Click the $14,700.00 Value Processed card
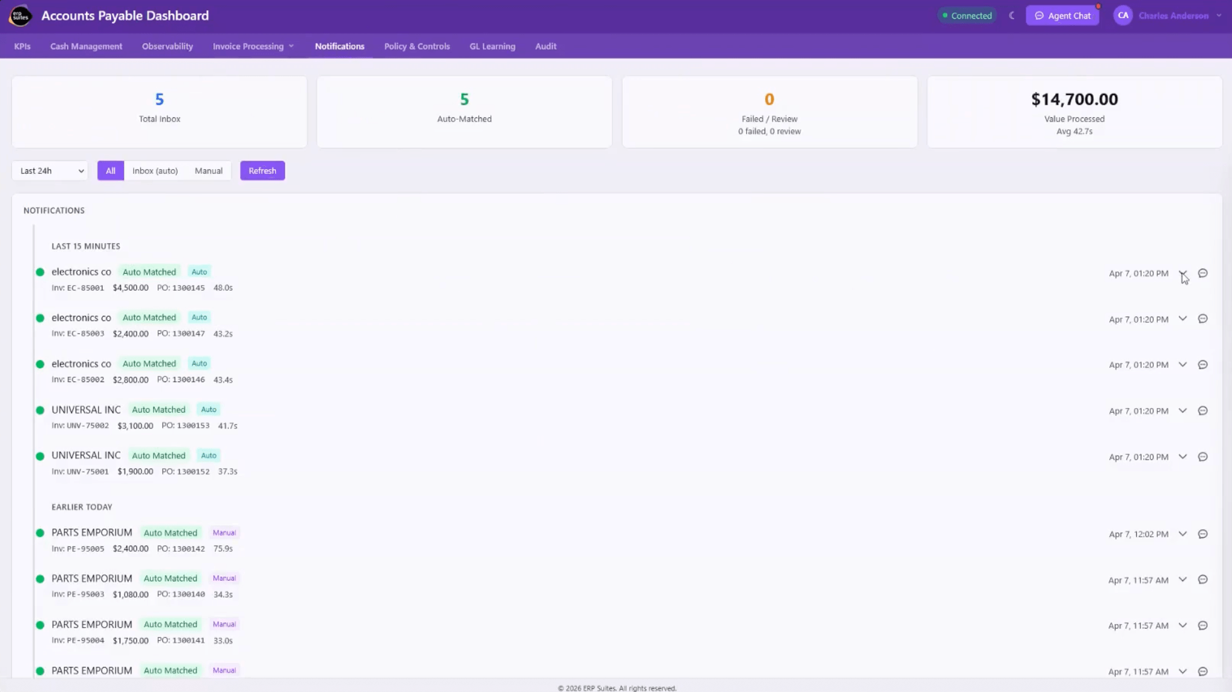Screen dimensions: 1232x692 click(x=1074, y=112)
